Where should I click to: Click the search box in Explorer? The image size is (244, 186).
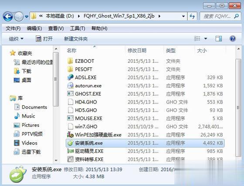coord(220,16)
